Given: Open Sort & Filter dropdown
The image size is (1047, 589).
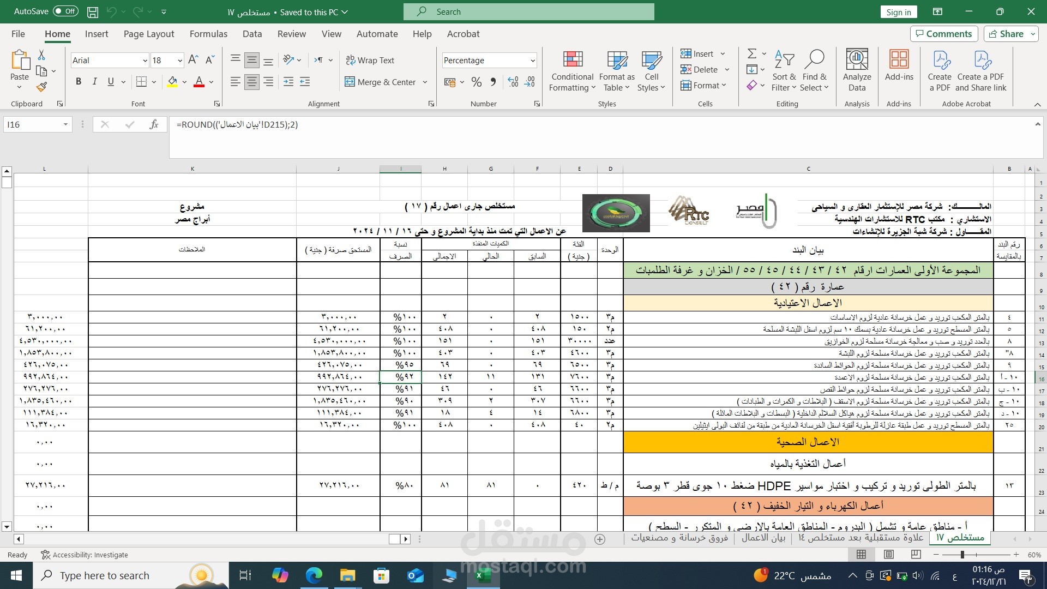Looking at the screenshot, I should (x=784, y=70).
